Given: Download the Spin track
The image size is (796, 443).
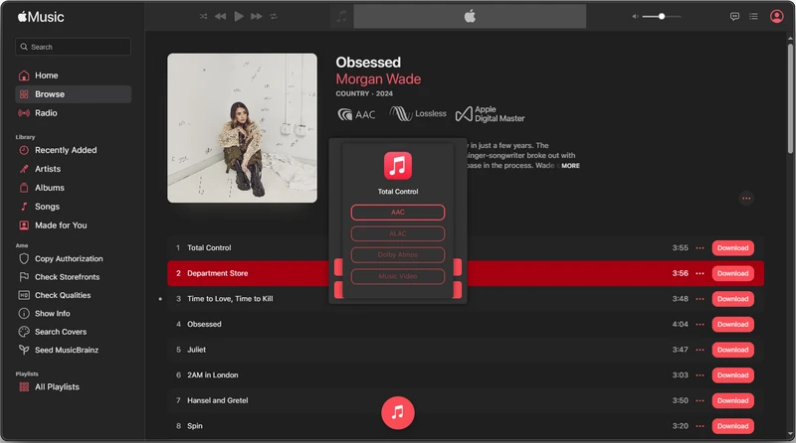Looking at the screenshot, I should click(x=732, y=426).
